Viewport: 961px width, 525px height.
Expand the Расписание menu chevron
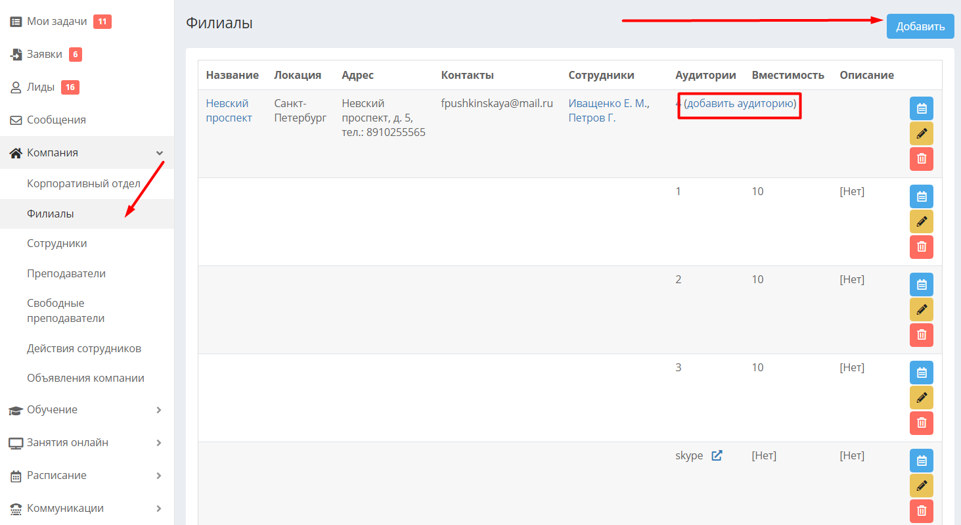[159, 475]
